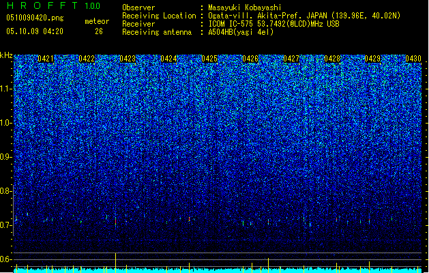
Task: Click the 0.8 kHz axis tick label
Action: click(x=5, y=191)
